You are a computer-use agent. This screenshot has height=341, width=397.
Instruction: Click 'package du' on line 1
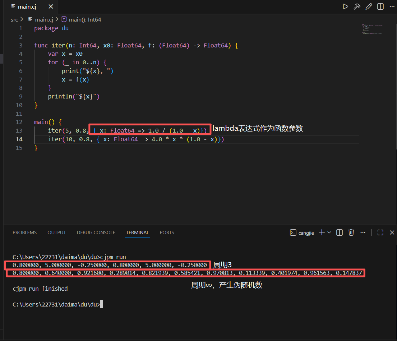tap(51, 28)
